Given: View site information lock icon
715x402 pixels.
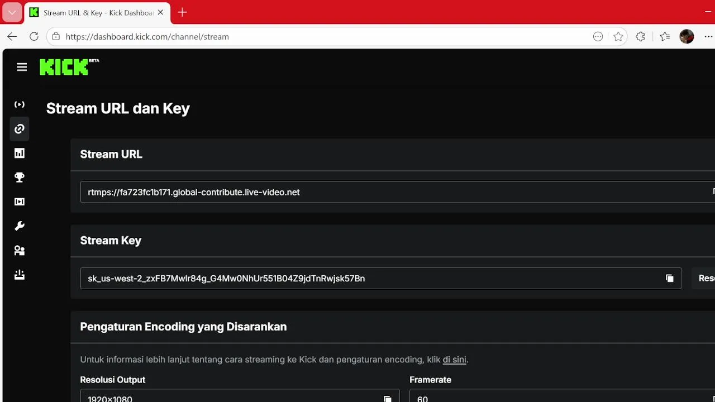Looking at the screenshot, I should click(56, 37).
